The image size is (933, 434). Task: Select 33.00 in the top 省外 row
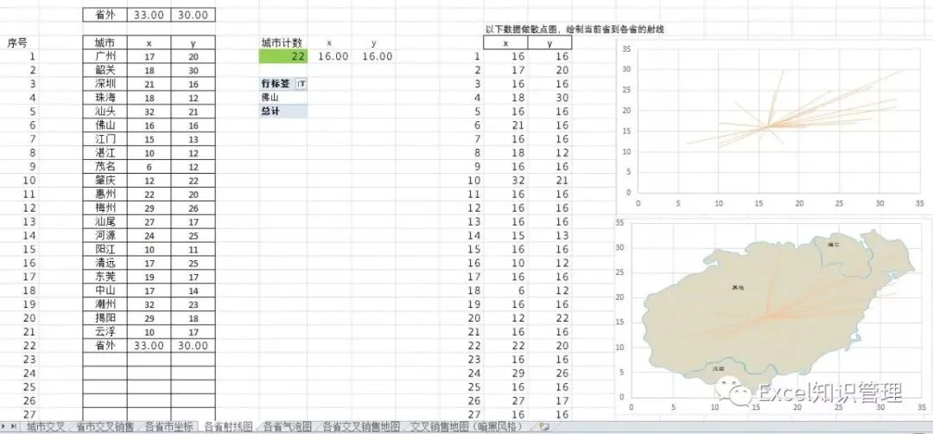pyautogui.click(x=149, y=15)
